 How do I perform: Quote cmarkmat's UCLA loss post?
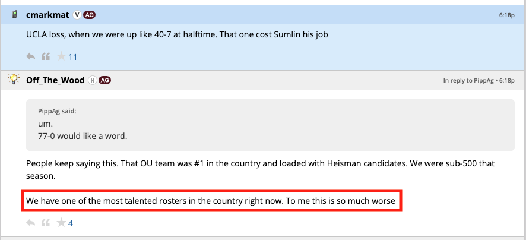click(46, 57)
